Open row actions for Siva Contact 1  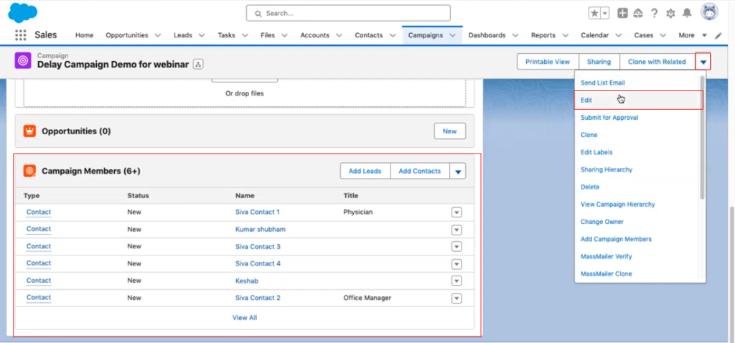click(457, 212)
